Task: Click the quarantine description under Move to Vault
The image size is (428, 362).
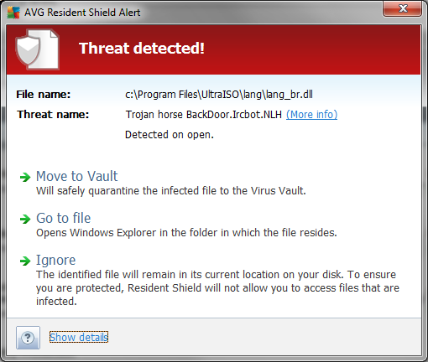Action: point(171,191)
